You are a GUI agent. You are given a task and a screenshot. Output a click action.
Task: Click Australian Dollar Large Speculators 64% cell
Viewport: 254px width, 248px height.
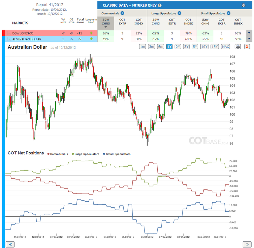188,39
